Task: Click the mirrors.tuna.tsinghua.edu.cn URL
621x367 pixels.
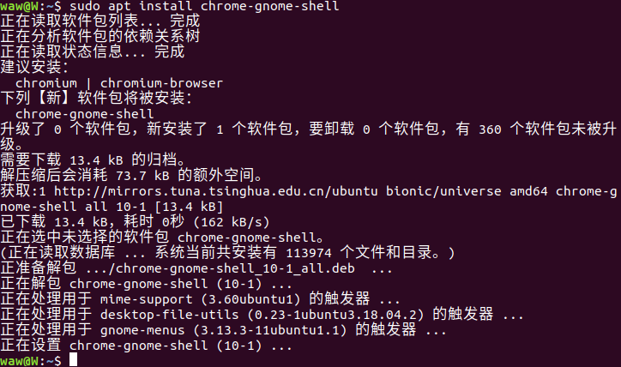Action: (x=206, y=191)
